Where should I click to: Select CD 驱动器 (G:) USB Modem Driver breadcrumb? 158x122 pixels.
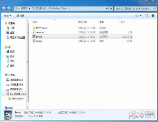(49, 9)
